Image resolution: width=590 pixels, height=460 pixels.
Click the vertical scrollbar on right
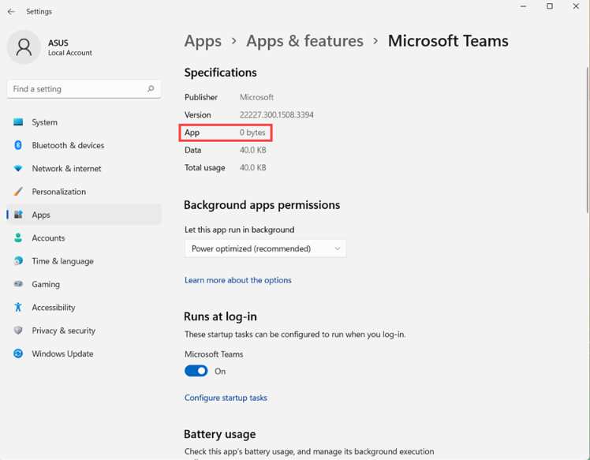[586, 142]
